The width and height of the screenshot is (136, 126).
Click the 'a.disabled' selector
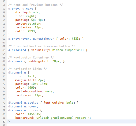pos(17,50)
